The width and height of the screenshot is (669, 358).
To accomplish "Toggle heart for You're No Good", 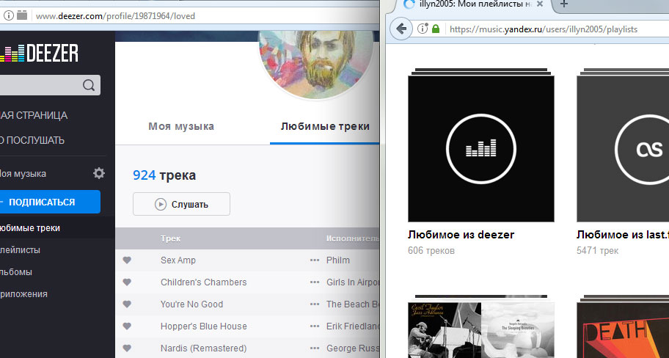I will tap(127, 304).
